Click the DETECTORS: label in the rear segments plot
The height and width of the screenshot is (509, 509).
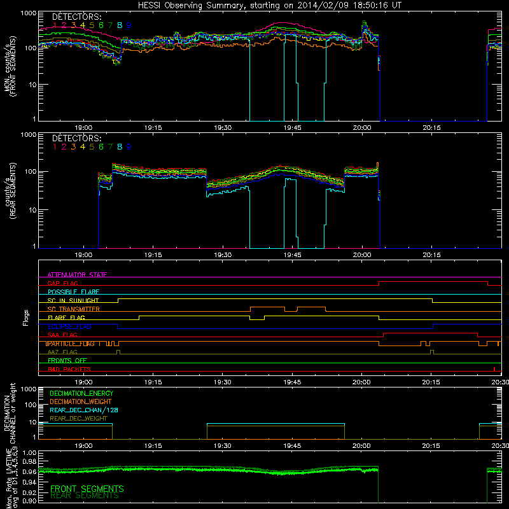click(x=76, y=138)
